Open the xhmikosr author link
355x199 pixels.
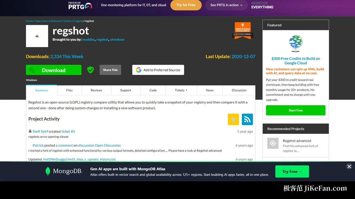coord(117,40)
